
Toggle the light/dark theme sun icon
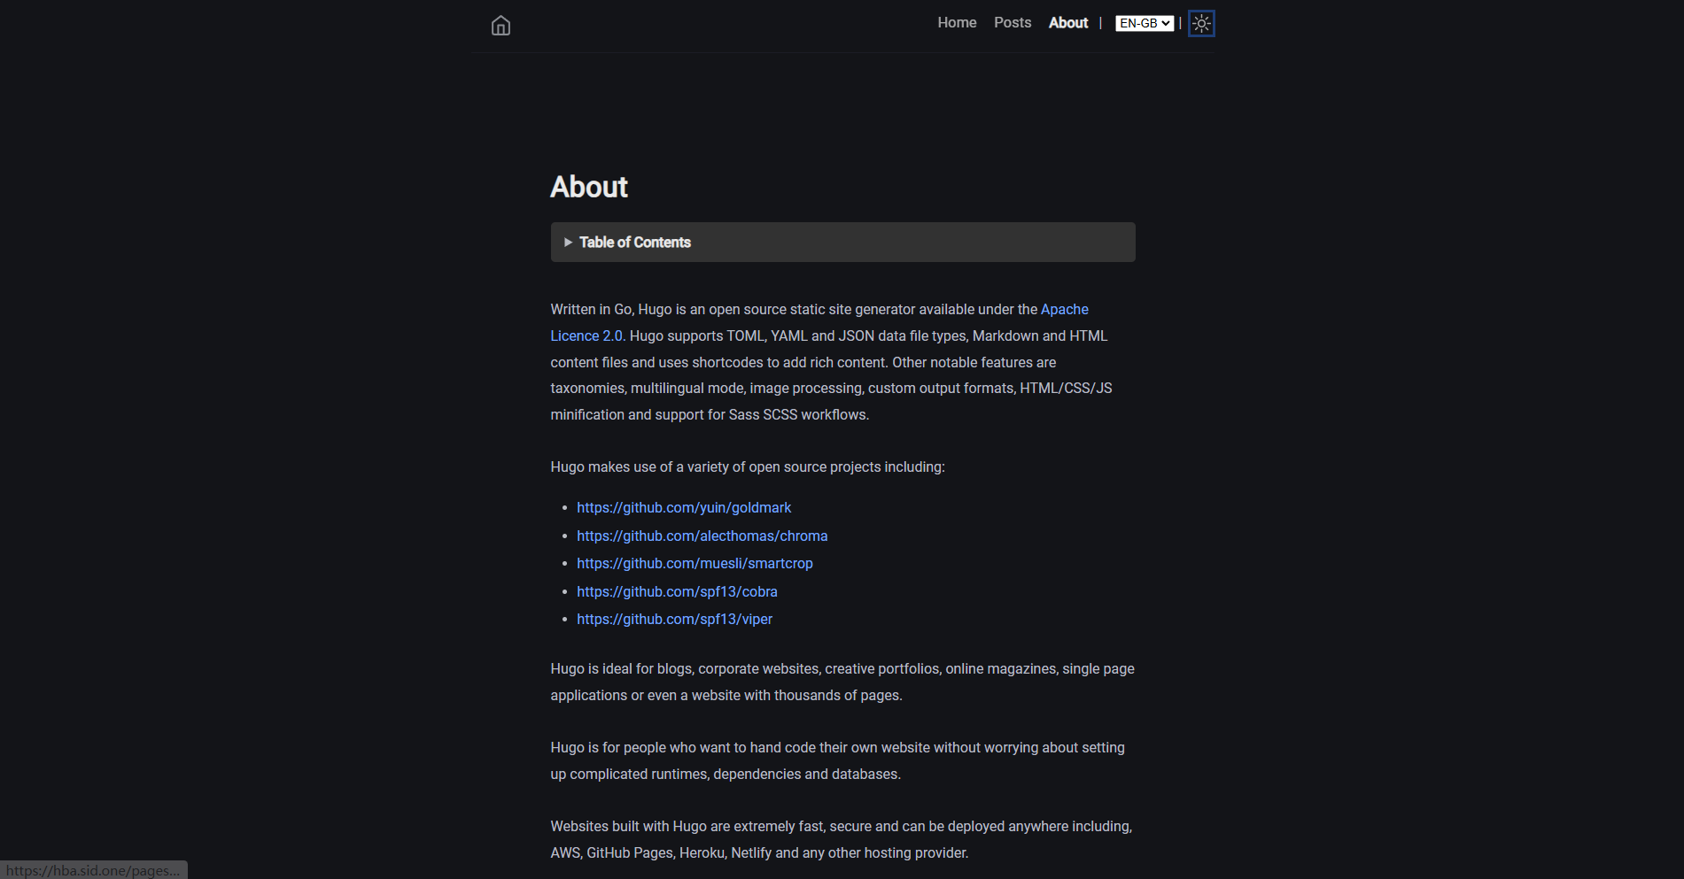click(1201, 24)
